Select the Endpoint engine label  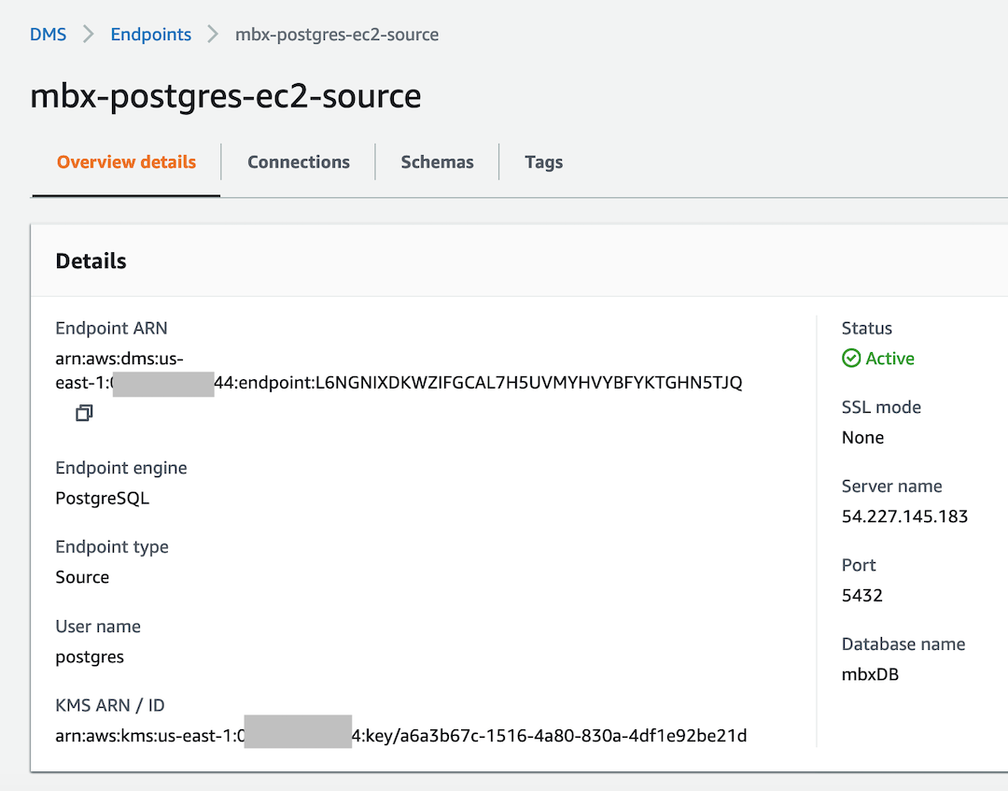click(121, 468)
